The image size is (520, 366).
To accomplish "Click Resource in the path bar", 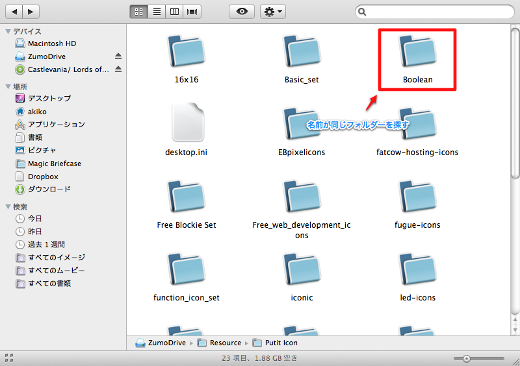I will (x=220, y=343).
